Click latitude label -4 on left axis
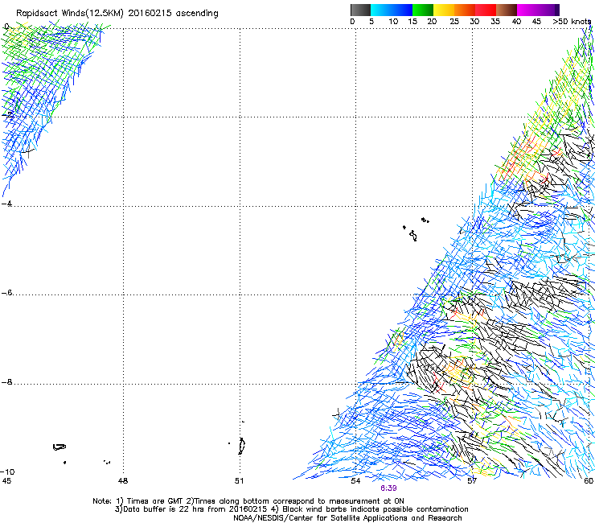 click(x=6, y=204)
